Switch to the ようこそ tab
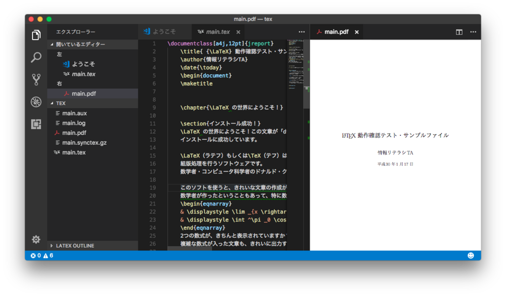 coord(165,32)
